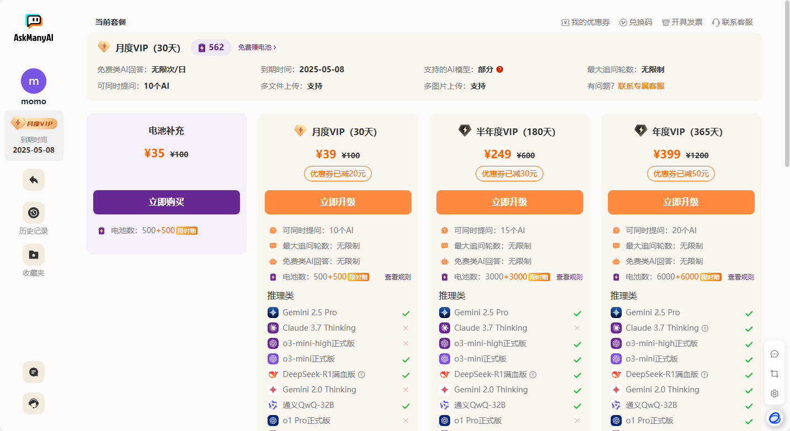790x431 pixels.
Task: Click the Gemini 2.0 Thinking icon in 半年度VIP
Action: 445,390
